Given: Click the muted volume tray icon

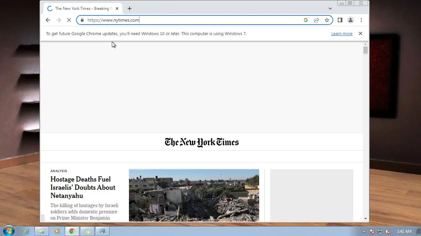Looking at the screenshot, I should (x=388, y=231).
